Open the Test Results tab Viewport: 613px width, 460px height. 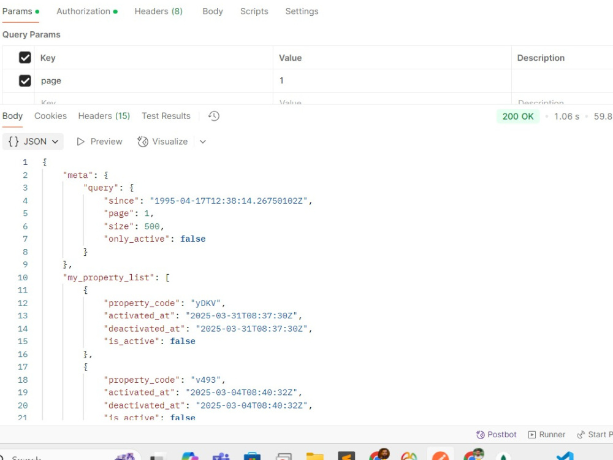click(166, 116)
